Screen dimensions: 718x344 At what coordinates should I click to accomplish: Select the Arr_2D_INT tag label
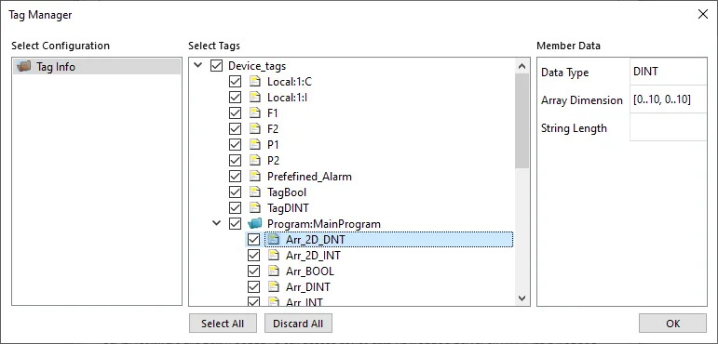(313, 256)
